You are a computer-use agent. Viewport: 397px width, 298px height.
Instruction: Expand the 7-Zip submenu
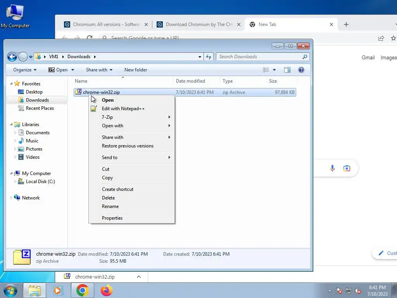132,117
